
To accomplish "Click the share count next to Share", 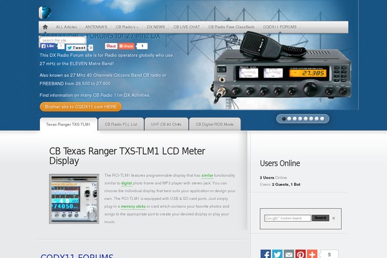I will pyautogui.click(x=142, y=46).
